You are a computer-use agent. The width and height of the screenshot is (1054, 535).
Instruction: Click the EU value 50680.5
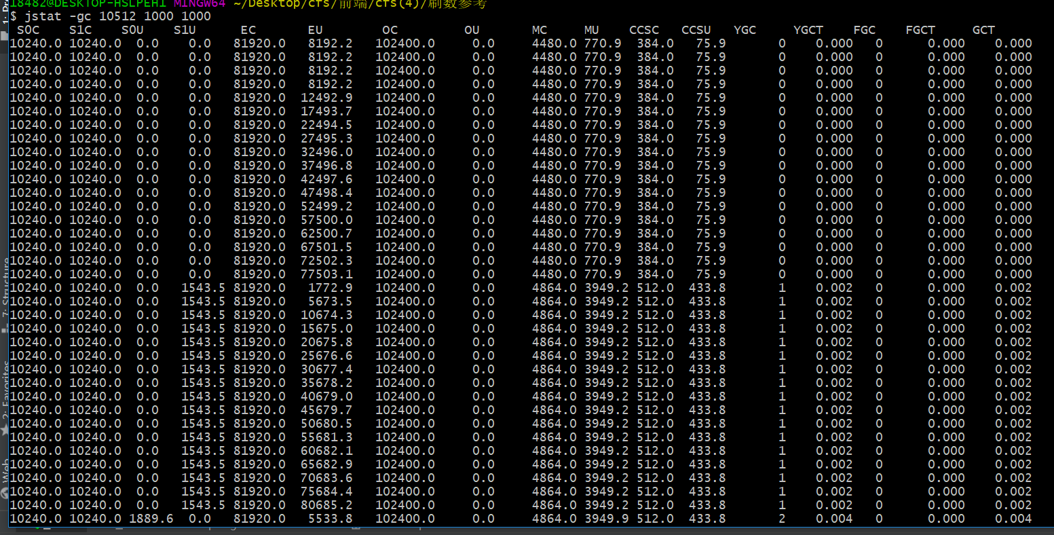click(x=327, y=424)
